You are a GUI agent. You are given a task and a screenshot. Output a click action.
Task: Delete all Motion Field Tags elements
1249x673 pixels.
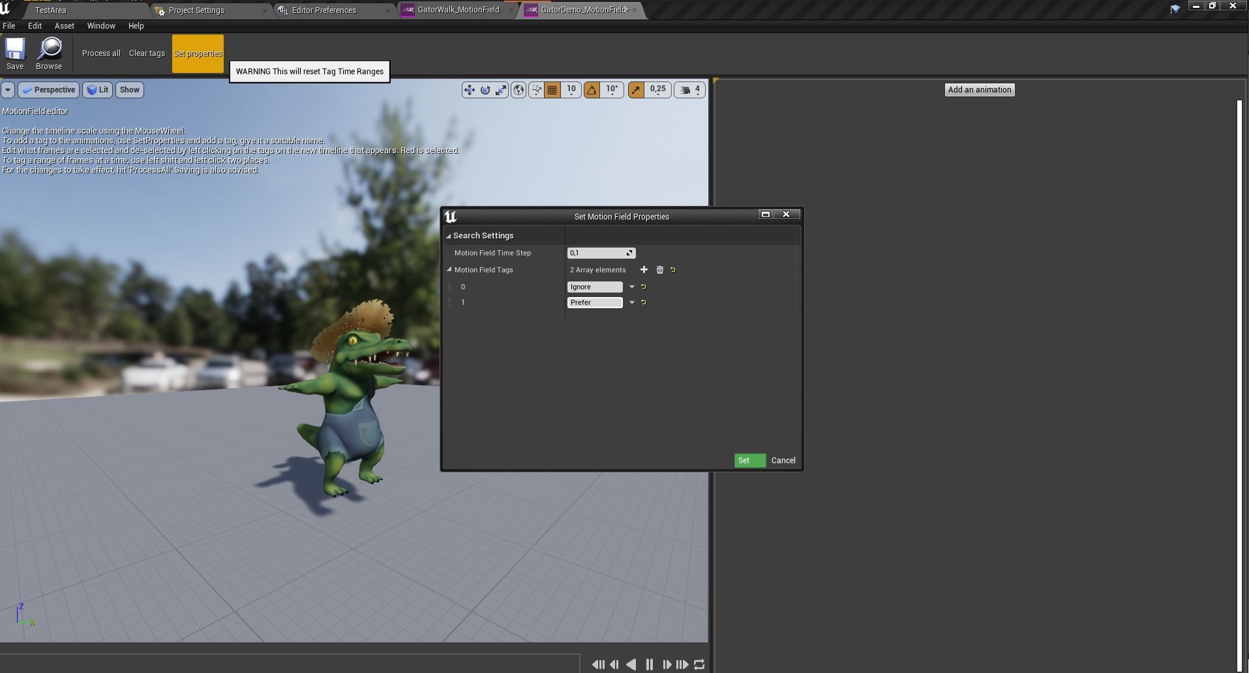point(659,270)
